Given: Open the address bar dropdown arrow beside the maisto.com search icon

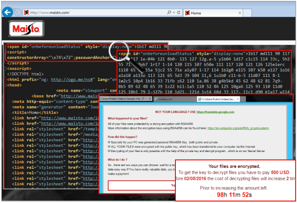Looking at the screenshot, I should click(174, 13).
